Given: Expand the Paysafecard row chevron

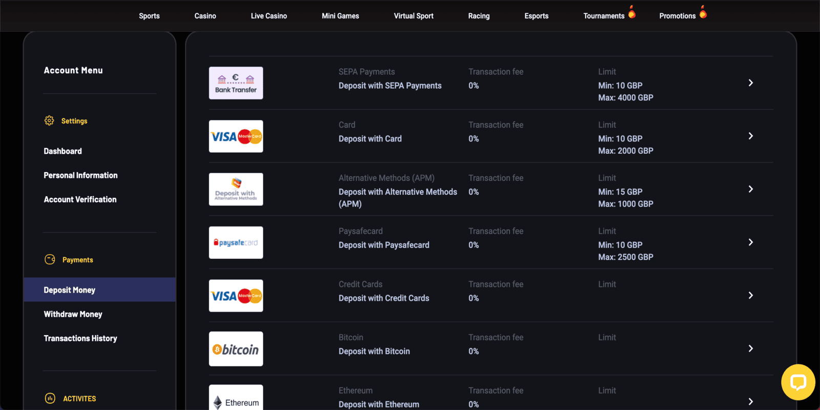Looking at the screenshot, I should point(750,242).
